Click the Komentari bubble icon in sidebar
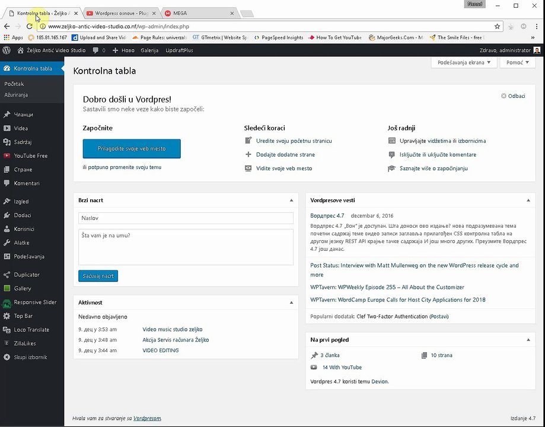Screen dimensions: 545x427 pos(7,183)
